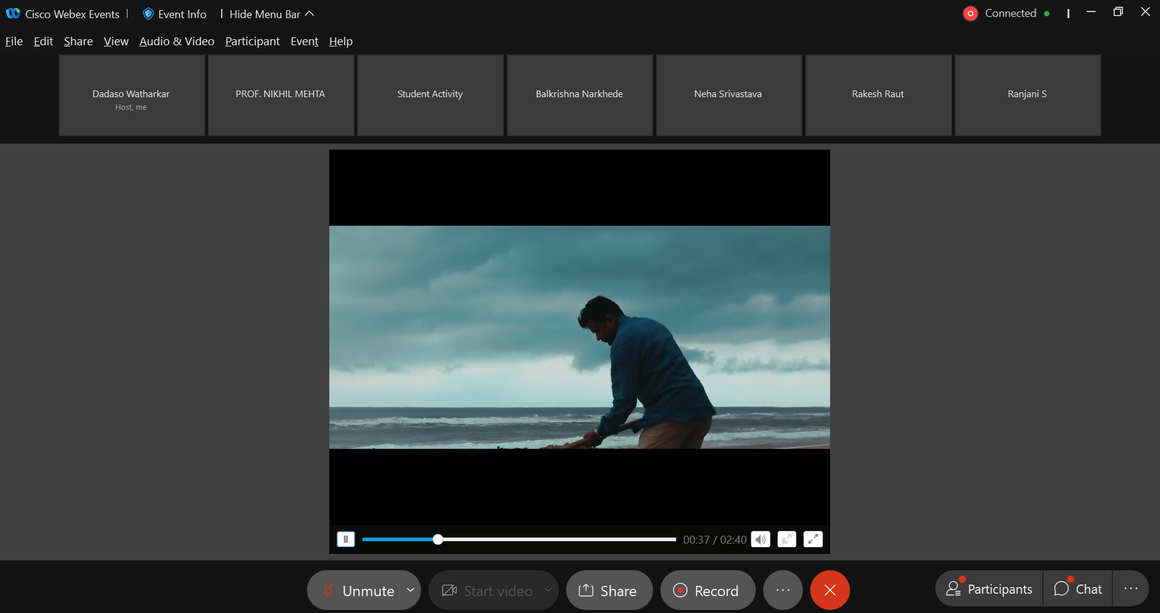Open the Help menu

[341, 41]
